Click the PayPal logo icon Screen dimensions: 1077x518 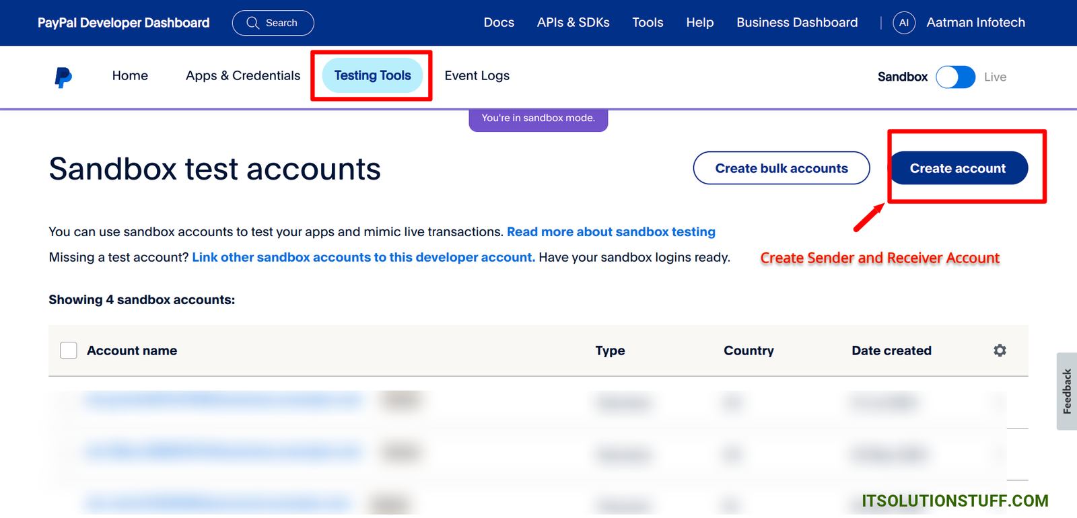click(x=63, y=77)
